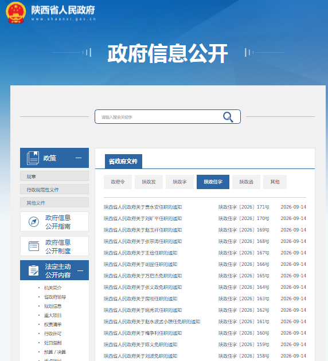Select the highlighted 陕政任字 tab
This screenshot has width=328, height=361.
click(213, 182)
